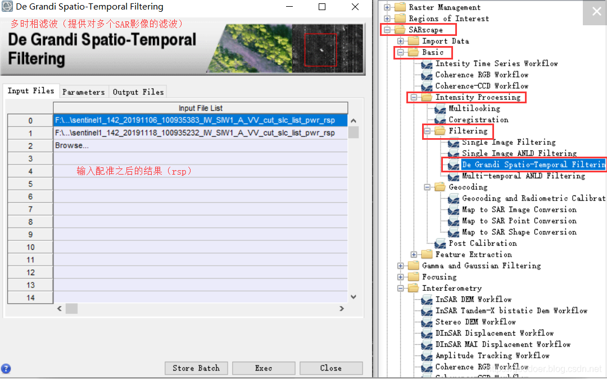Click the De Grandi dialog title bar icon
Viewport: 607px width, 379px height.
[x=7, y=7]
